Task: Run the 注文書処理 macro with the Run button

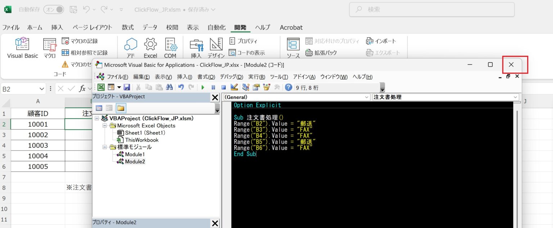Action: [x=203, y=87]
